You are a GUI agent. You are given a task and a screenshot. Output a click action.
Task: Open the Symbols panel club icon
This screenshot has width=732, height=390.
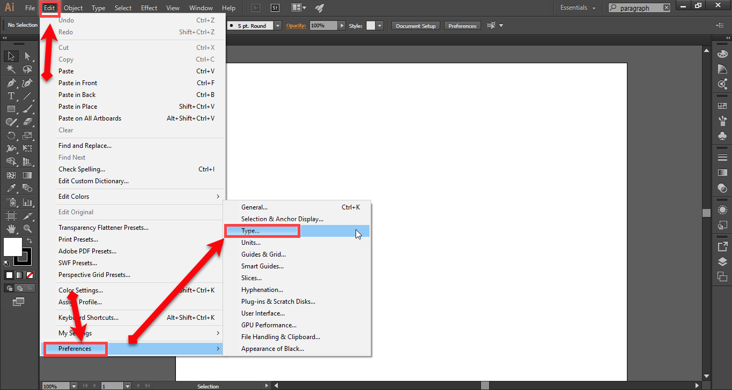[722, 136]
